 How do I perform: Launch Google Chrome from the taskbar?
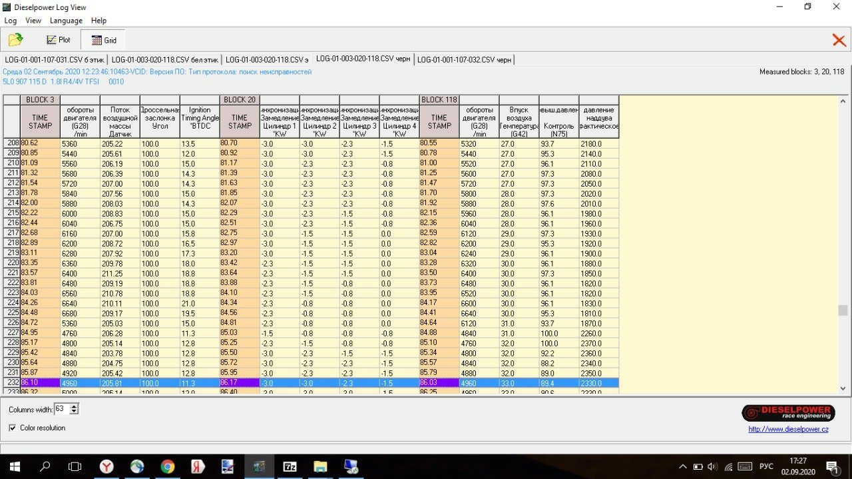(x=167, y=466)
